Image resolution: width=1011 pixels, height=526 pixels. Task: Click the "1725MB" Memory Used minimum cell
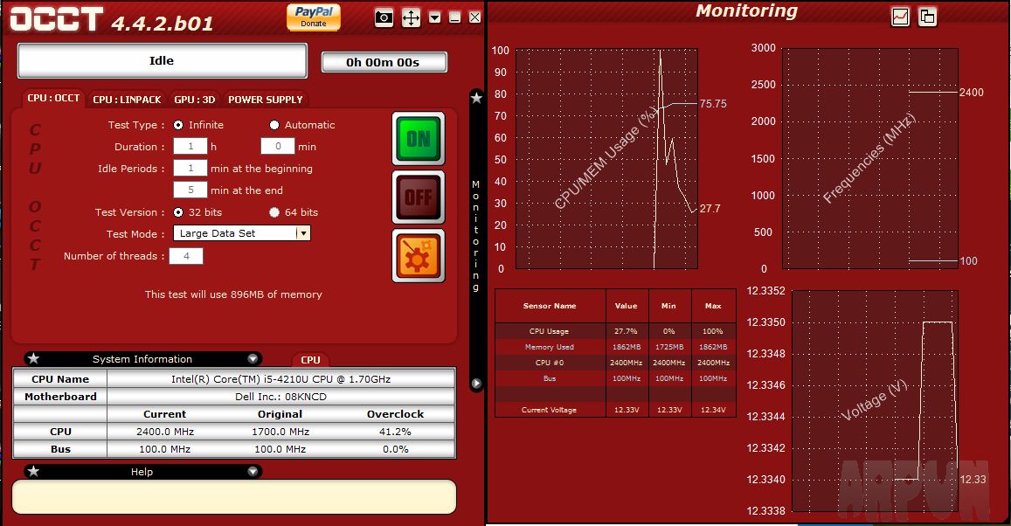click(669, 347)
